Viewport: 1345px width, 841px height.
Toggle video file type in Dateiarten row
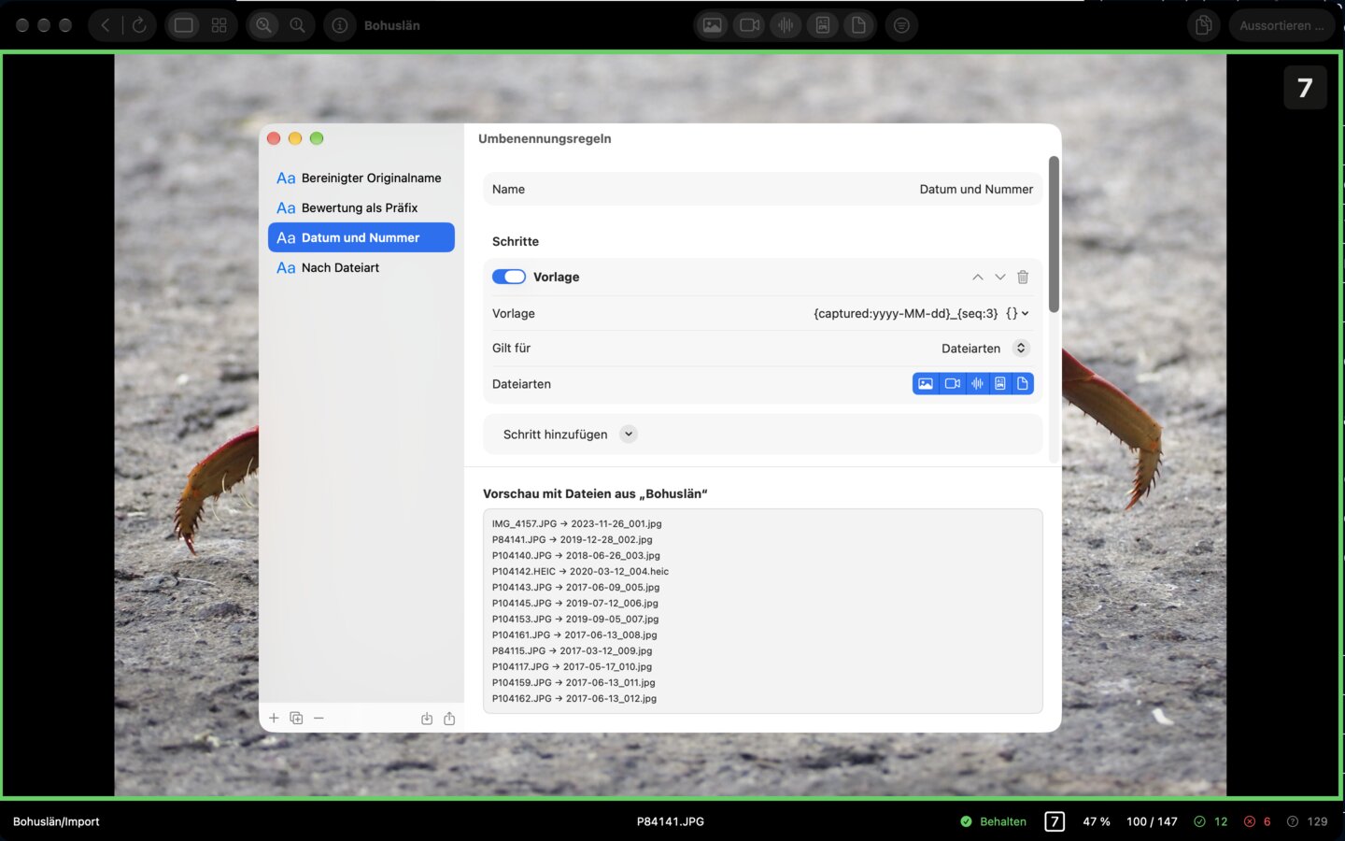(953, 383)
